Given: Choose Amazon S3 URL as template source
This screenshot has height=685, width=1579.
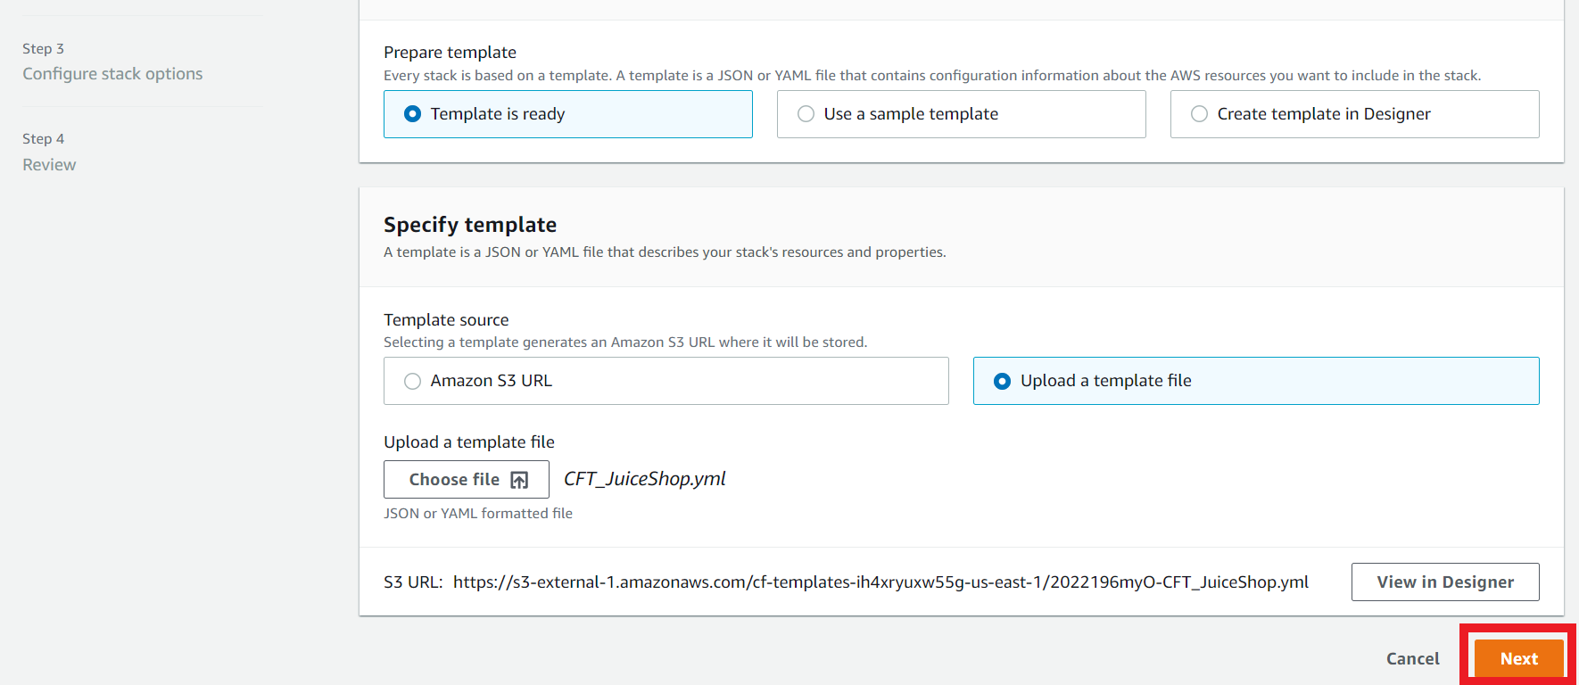Looking at the screenshot, I should point(665,381).
